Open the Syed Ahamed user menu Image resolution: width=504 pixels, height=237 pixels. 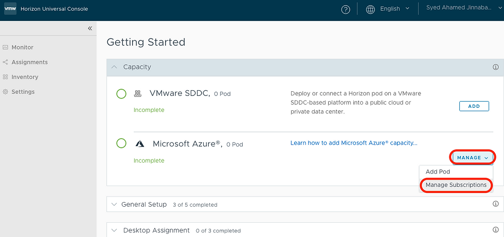pyautogui.click(x=463, y=8)
